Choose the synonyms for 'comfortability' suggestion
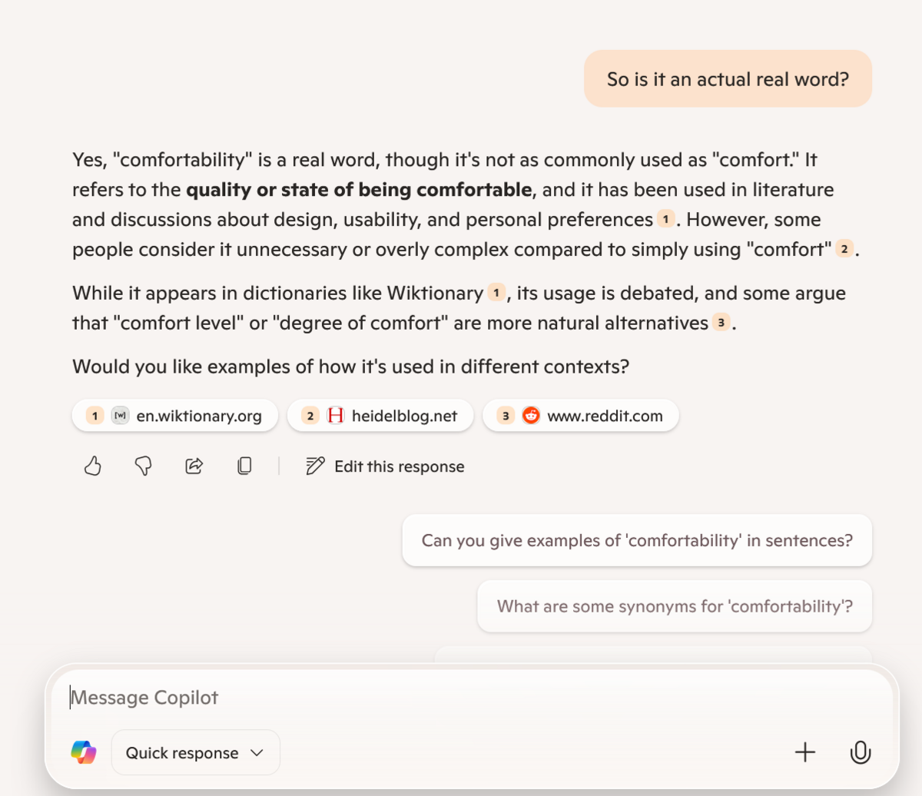The height and width of the screenshot is (796, 922). (x=675, y=606)
